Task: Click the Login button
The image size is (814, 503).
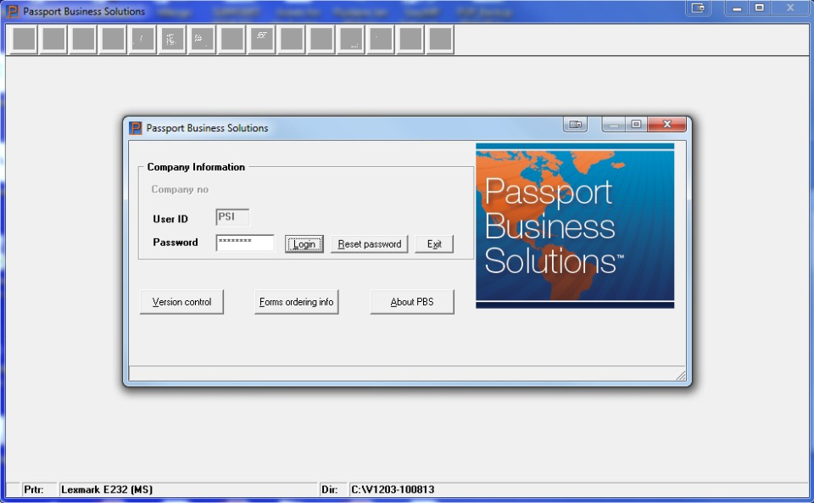Action: pos(304,244)
